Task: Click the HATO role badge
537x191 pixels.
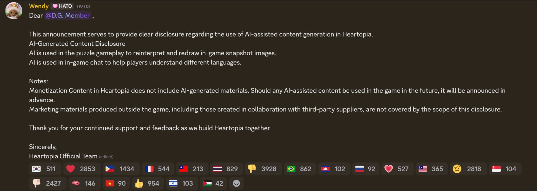Action: pos(62,6)
